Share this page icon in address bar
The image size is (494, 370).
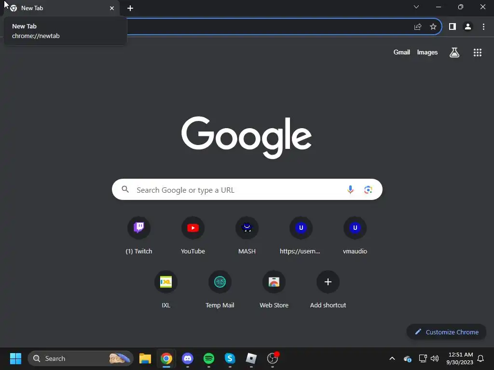(x=418, y=27)
